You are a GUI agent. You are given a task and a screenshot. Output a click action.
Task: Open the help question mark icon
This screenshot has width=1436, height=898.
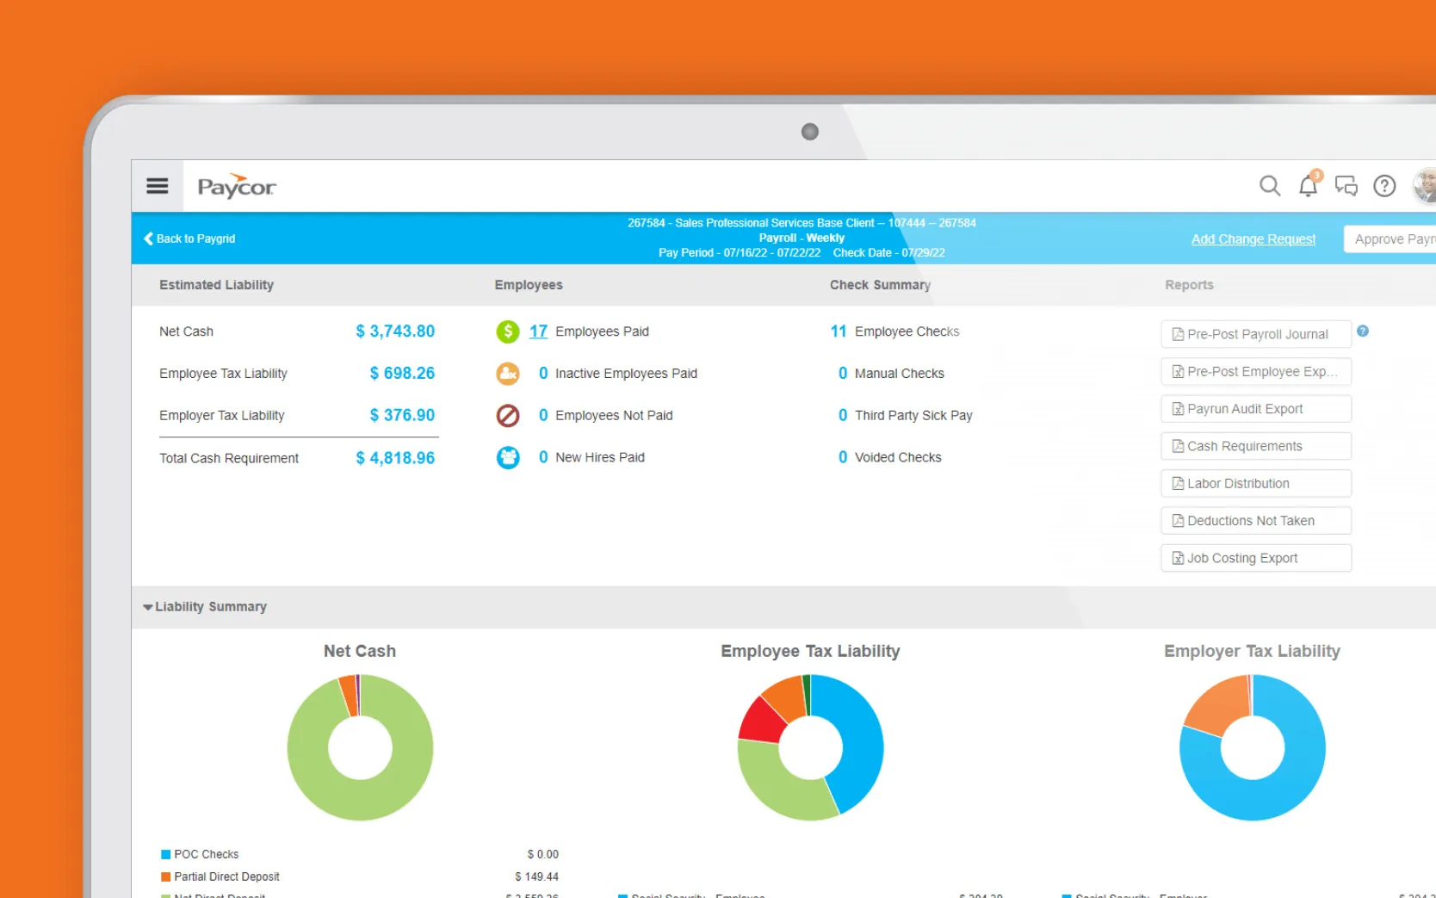coord(1384,186)
